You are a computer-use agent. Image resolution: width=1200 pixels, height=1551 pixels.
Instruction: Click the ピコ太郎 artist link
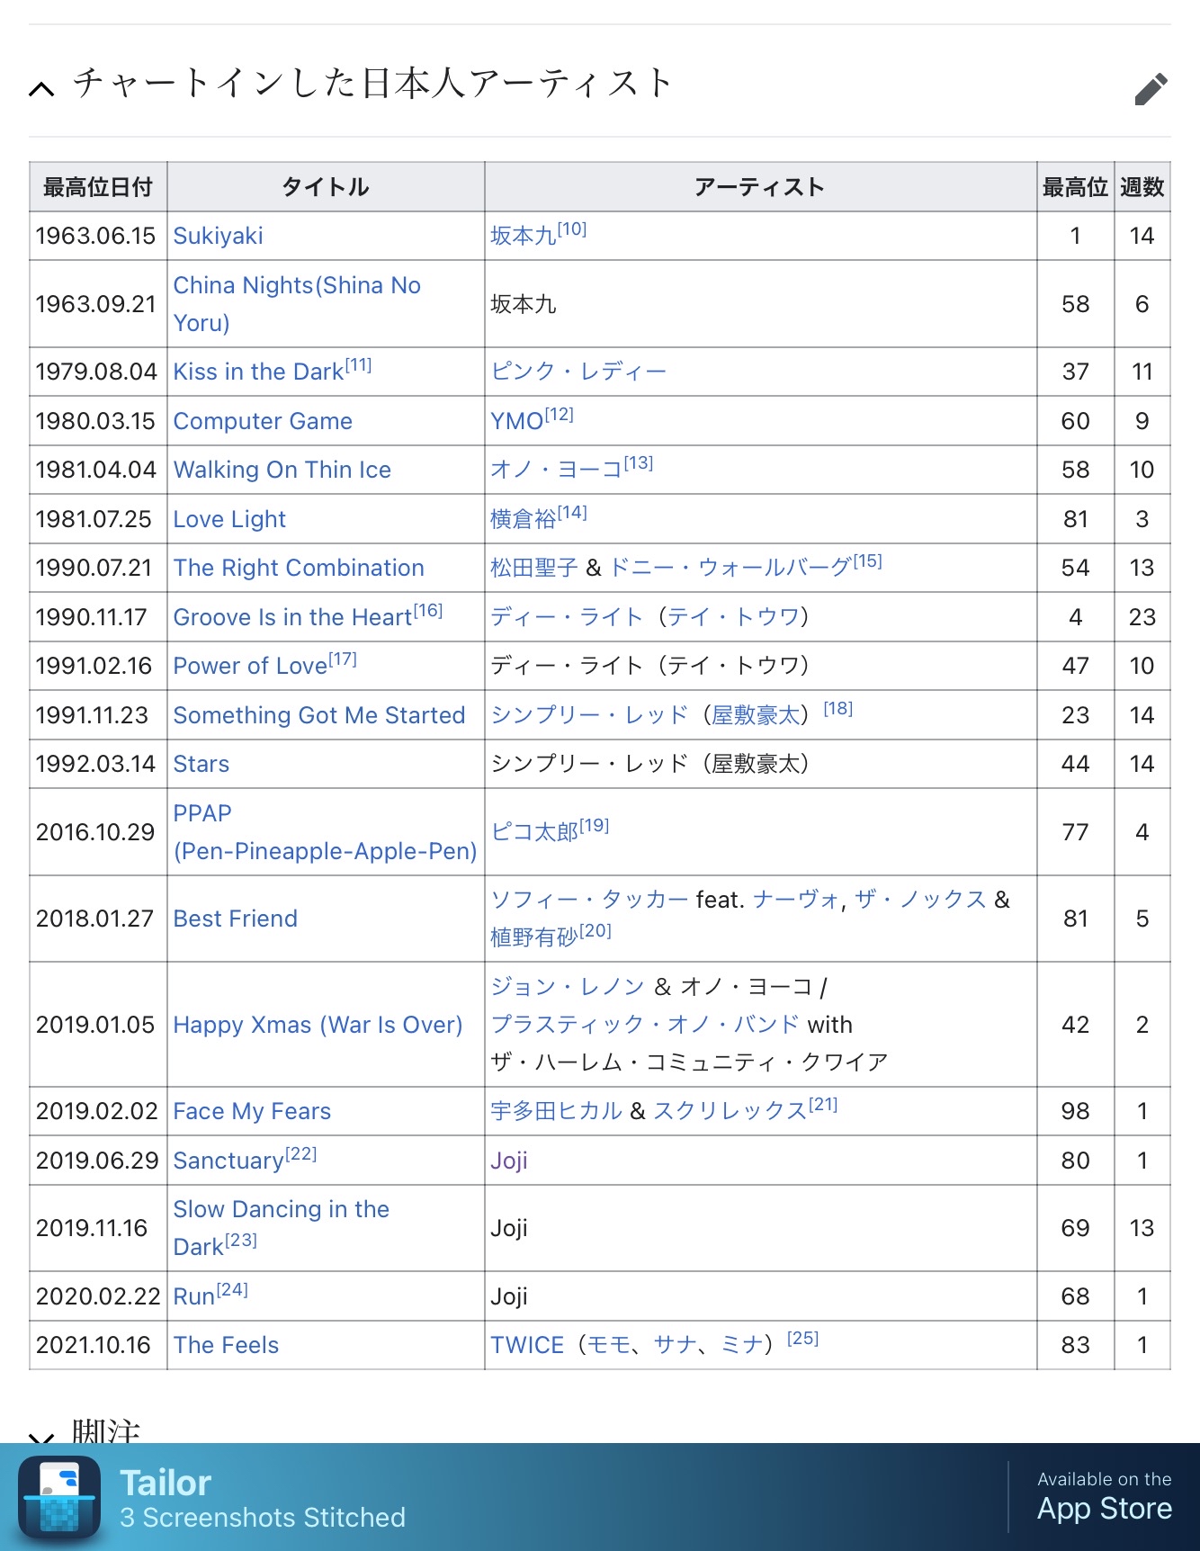click(534, 832)
